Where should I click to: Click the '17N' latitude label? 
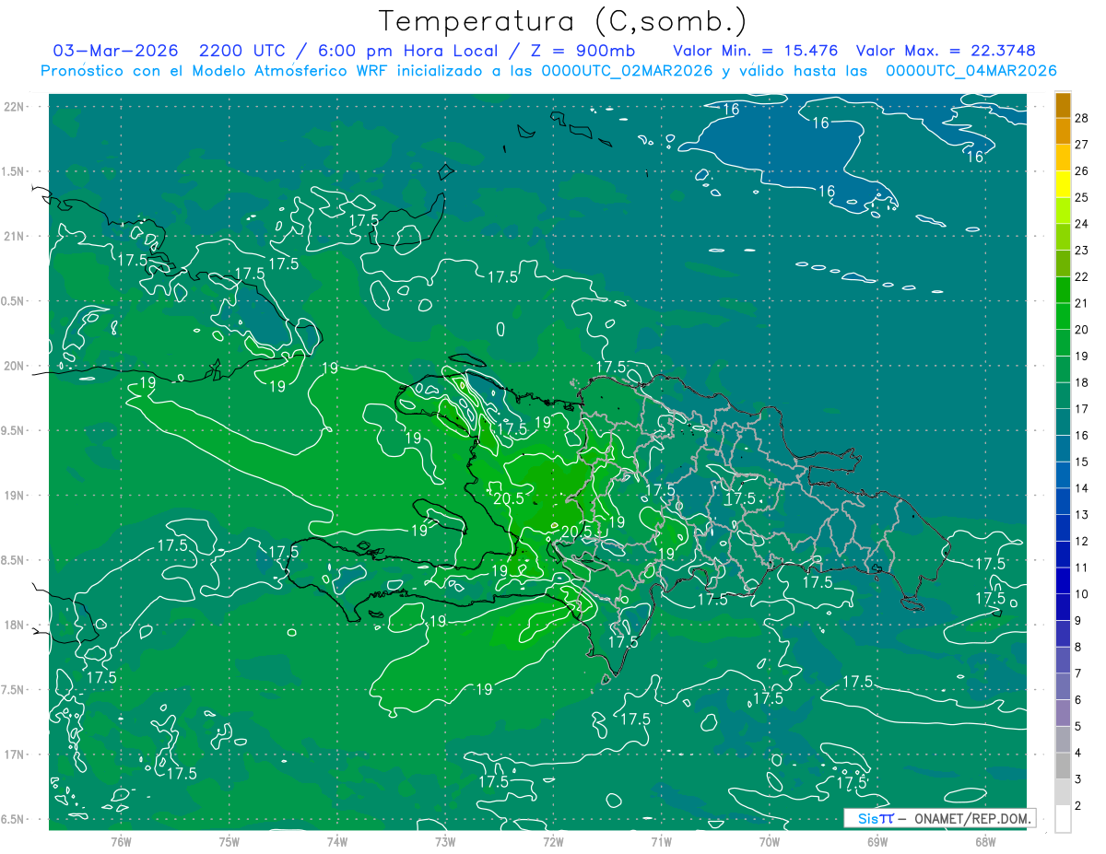point(16,755)
